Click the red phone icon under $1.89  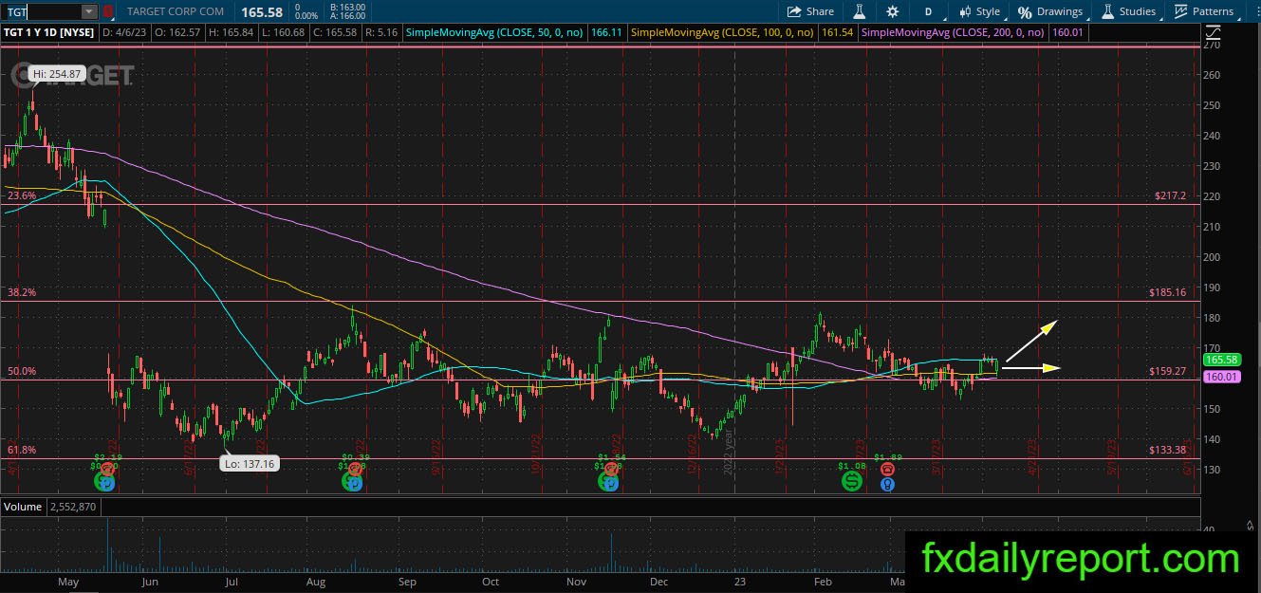887,469
